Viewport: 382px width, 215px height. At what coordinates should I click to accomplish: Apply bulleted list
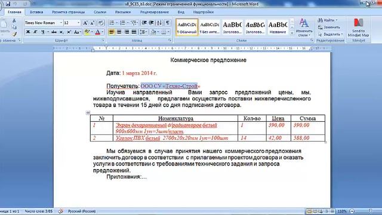[x=112, y=23]
